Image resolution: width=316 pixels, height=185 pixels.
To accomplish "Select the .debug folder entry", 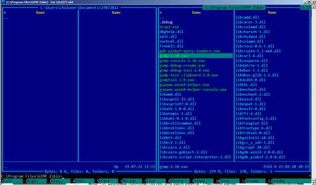I will (166, 22).
